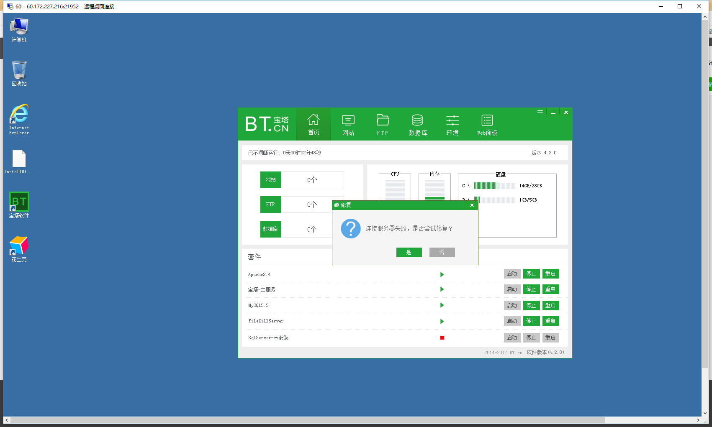Click the 内存 memory usage meter
Viewport: 712px width, 427px height.
click(434, 190)
